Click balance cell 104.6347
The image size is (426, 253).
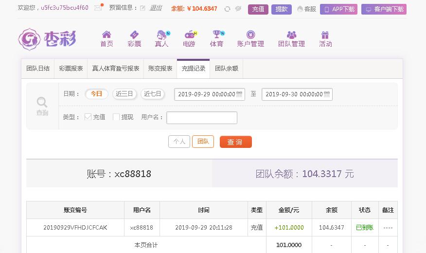point(332,227)
